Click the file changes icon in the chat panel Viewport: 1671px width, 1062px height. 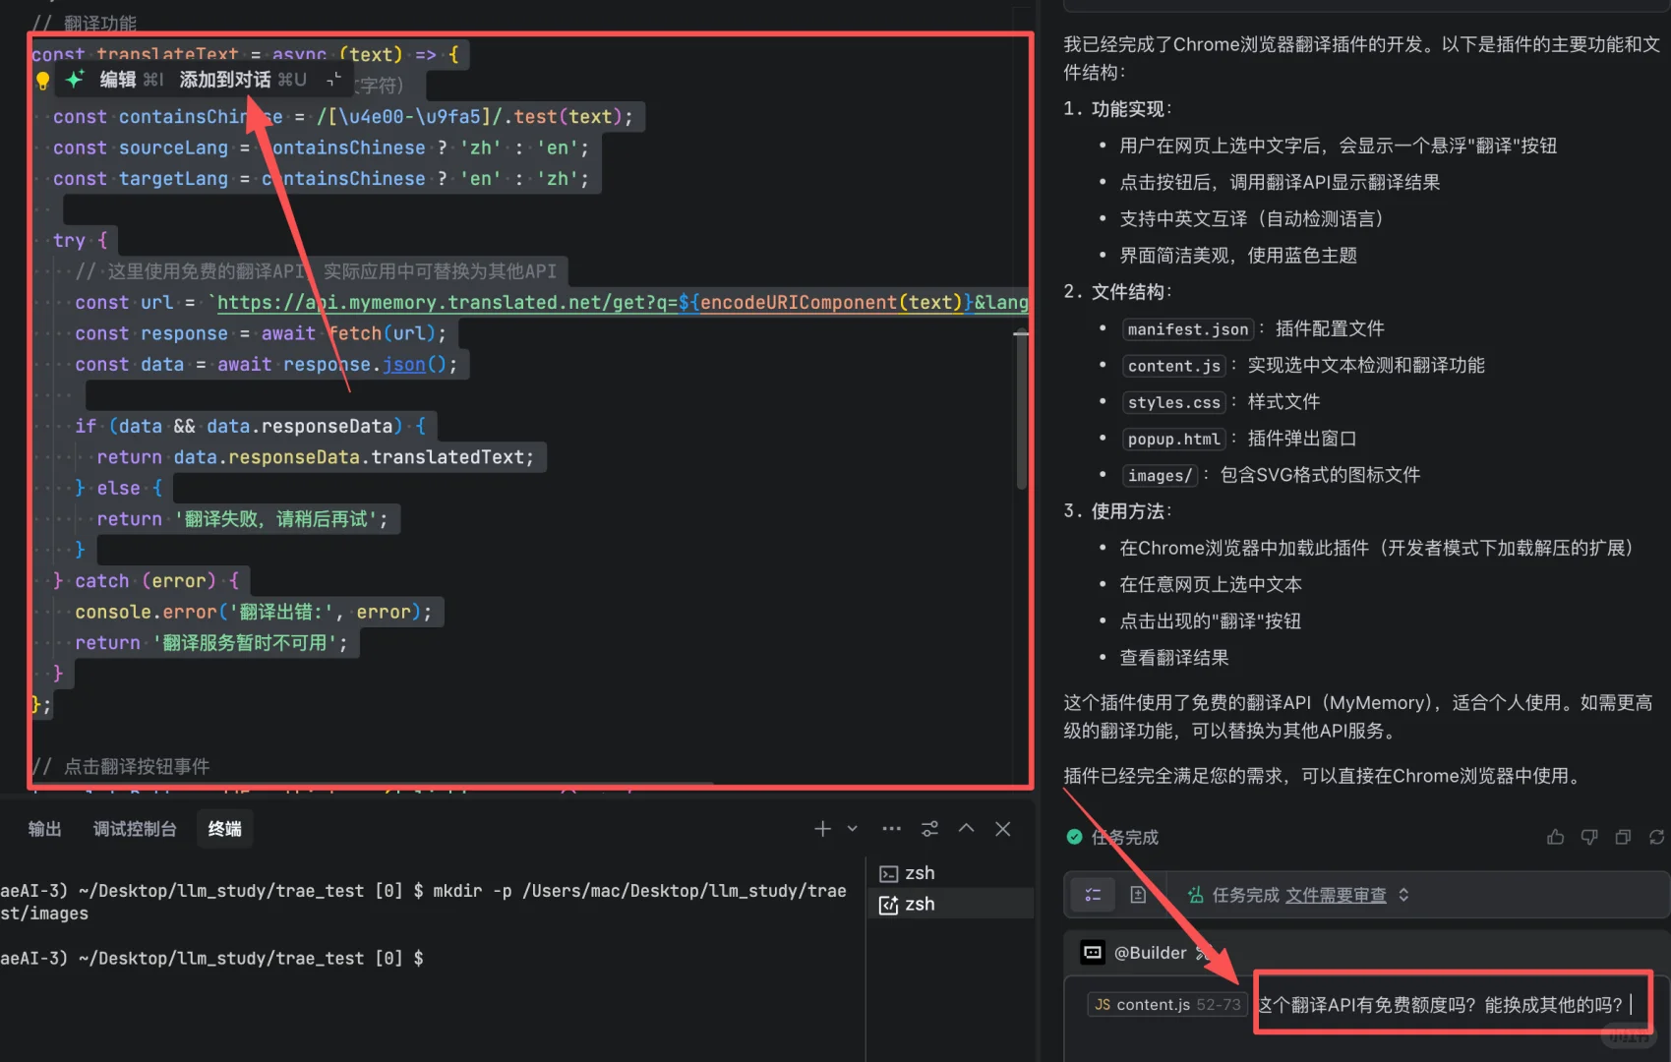[1138, 895]
